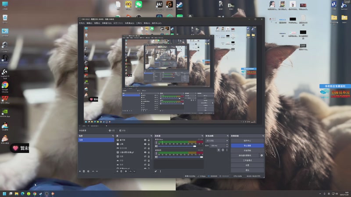Open 文件(F) menu in OBS
Screen dimensions: 351x197
(82, 23)
